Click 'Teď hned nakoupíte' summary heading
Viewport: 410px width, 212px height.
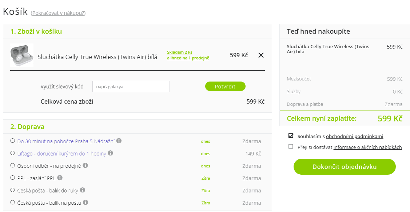pyautogui.click(x=318, y=32)
